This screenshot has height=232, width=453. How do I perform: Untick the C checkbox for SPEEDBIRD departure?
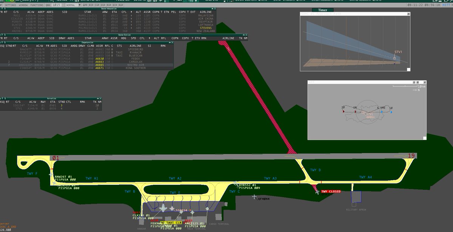point(112,49)
